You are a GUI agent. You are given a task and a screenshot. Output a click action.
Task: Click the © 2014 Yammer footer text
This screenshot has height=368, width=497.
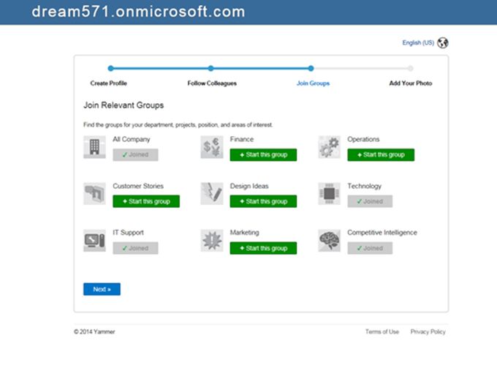tap(94, 331)
